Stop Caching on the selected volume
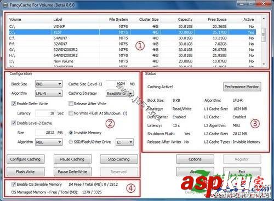 point(119,159)
